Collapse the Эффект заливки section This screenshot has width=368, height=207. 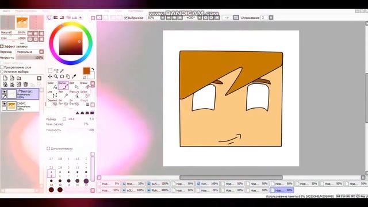point(2,47)
